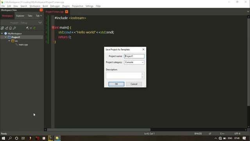Image resolution: width=250 pixels, height=141 pixels.
Task: Click the Cortana circle icon on taskbar
Action: pos(16,138)
